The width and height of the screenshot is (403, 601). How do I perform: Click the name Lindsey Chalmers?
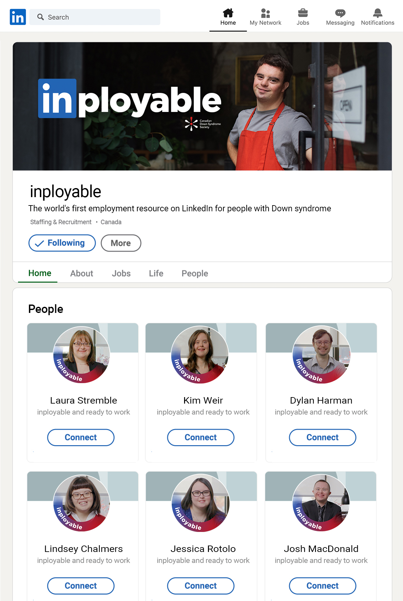tap(84, 549)
